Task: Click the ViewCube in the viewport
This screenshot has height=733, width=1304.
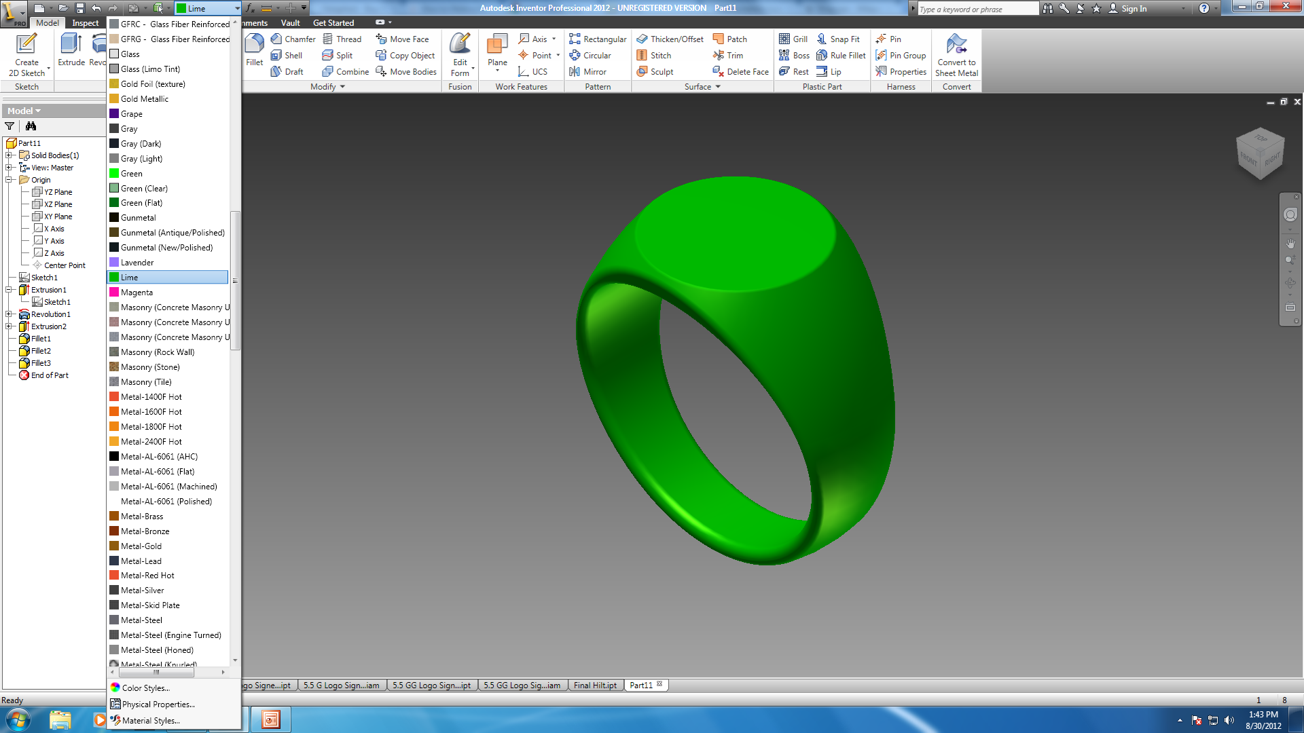Action: point(1260,153)
